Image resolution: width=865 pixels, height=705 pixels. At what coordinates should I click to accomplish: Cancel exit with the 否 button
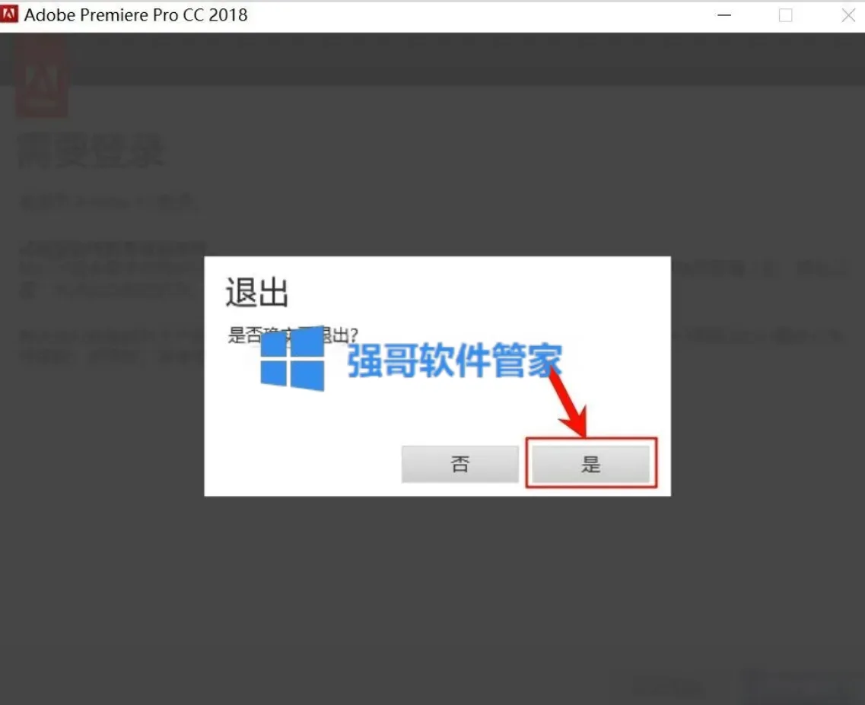point(460,464)
